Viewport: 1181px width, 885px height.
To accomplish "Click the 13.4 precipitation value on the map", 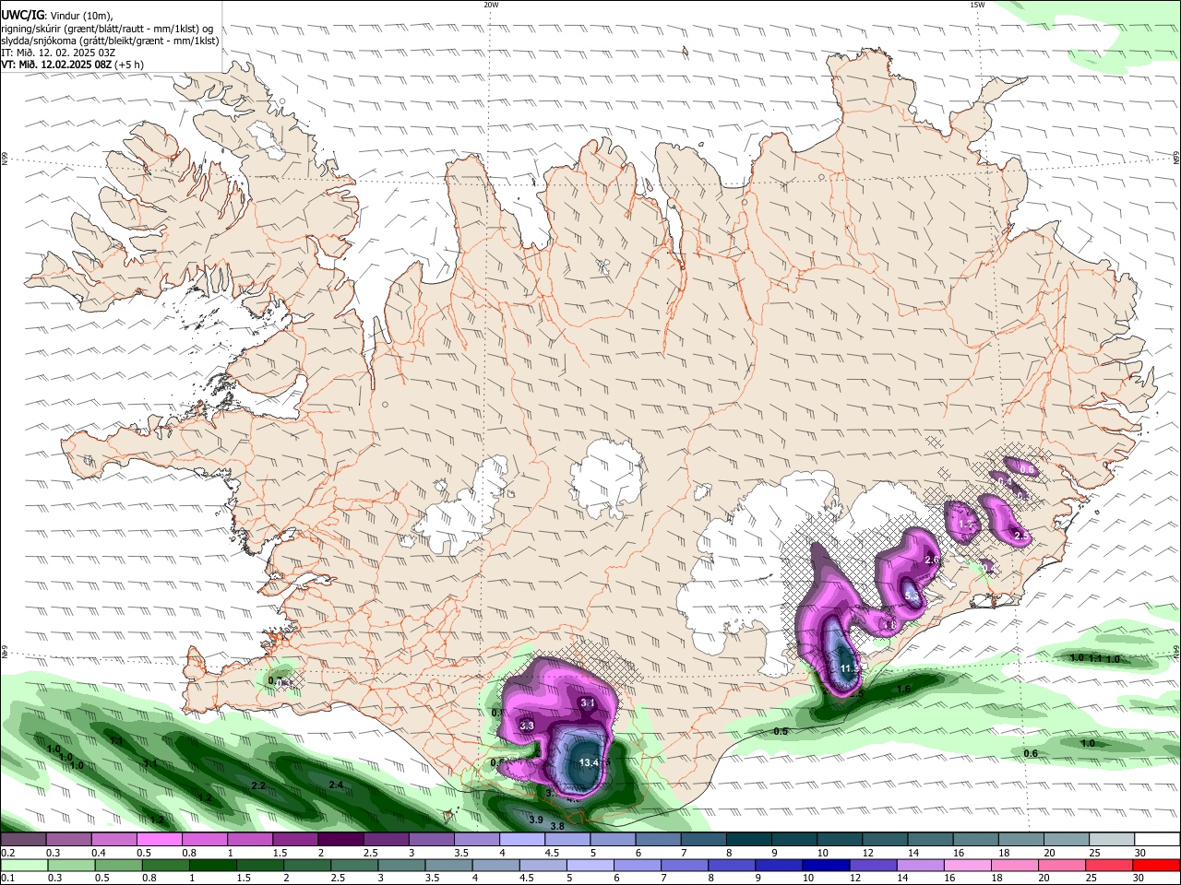I will (x=589, y=762).
